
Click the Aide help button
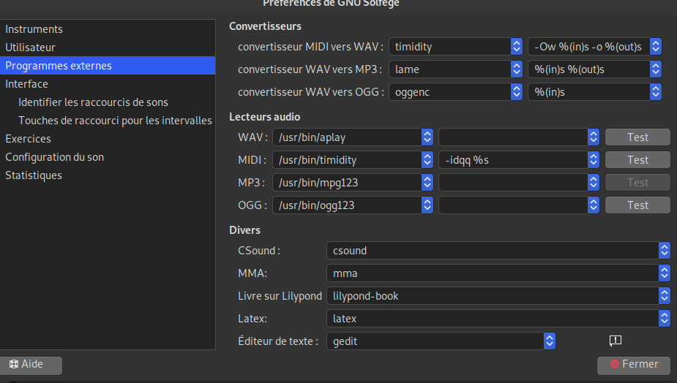pyautogui.click(x=31, y=364)
